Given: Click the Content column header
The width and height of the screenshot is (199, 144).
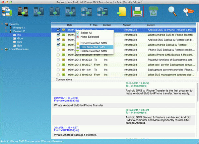Looking at the screenshot, I should tap(151, 25).
